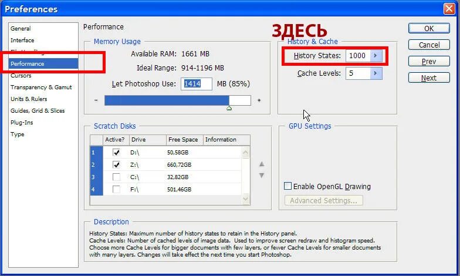The image size is (460, 276).
Task: Move scratch disk down with arrow
Action: pos(262,175)
